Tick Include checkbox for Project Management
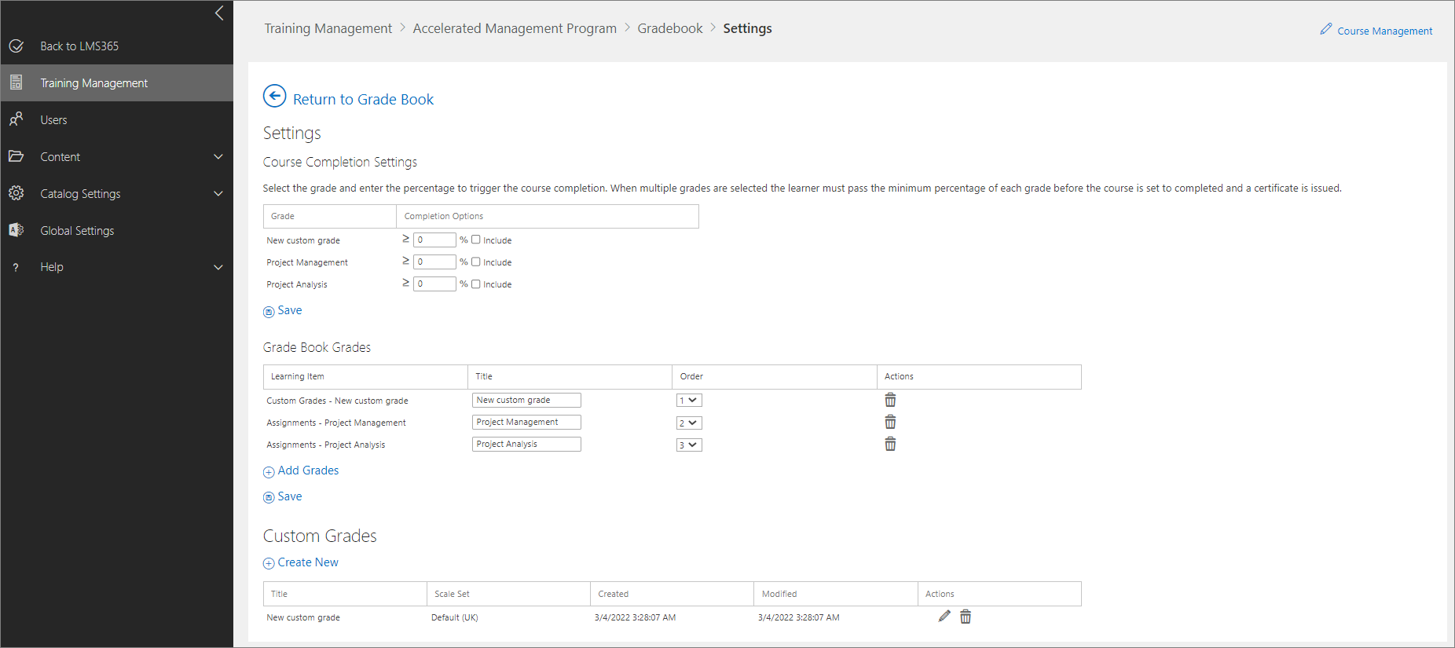Image resolution: width=1455 pixels, height=648 pixels. (476, 262)
